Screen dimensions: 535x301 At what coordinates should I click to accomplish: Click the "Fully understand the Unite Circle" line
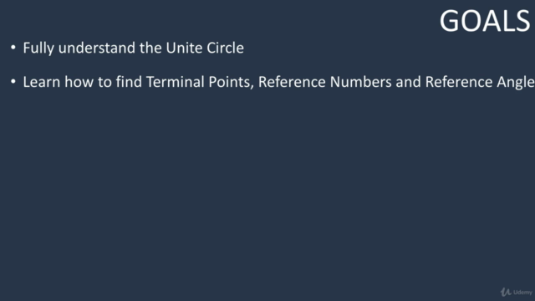point(134,48)
